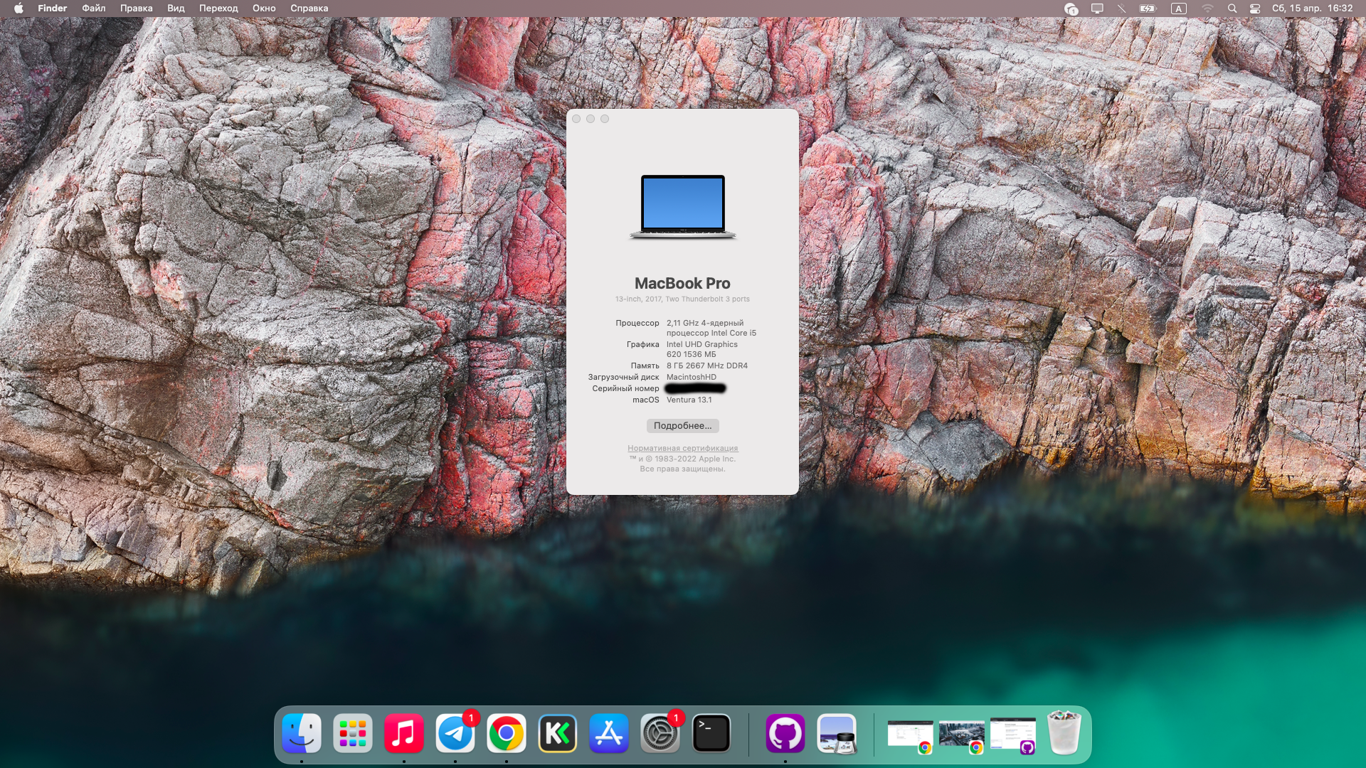This screenshot has width=1366, height=768.
Task: Restore second minimized Chrome window in Dock
Action: (962, 735)
